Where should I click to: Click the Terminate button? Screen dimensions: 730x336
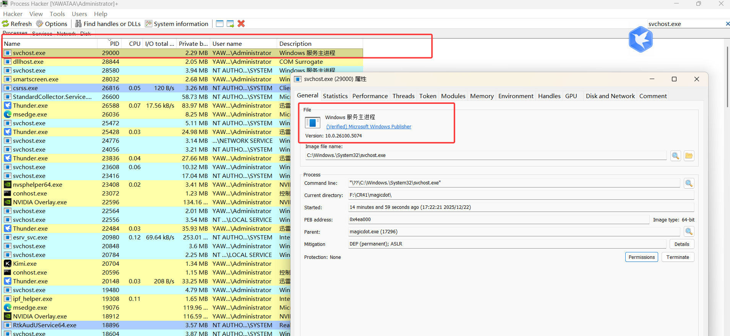(x=678, y=257)
